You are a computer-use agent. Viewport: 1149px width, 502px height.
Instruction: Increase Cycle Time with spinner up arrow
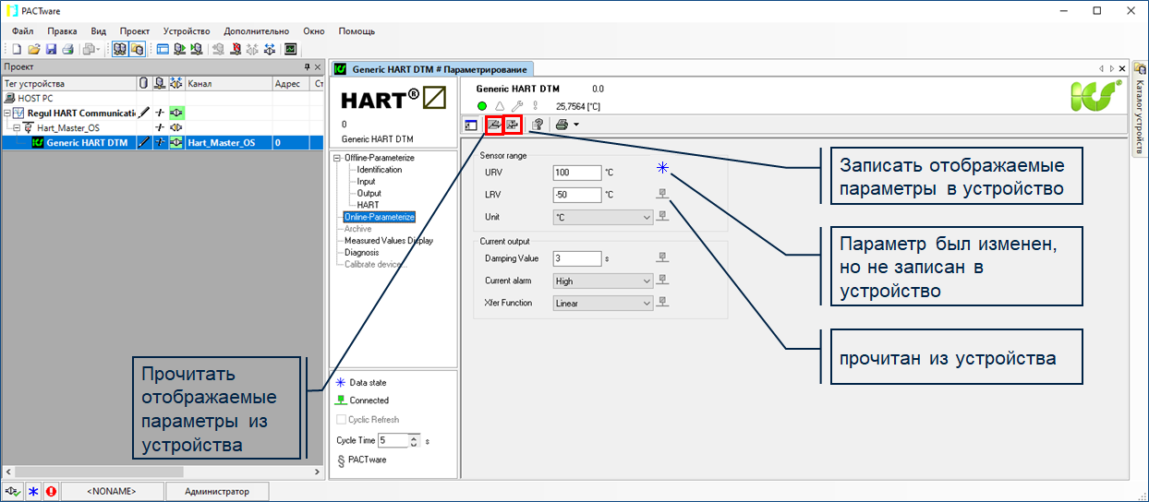point(414,437)
